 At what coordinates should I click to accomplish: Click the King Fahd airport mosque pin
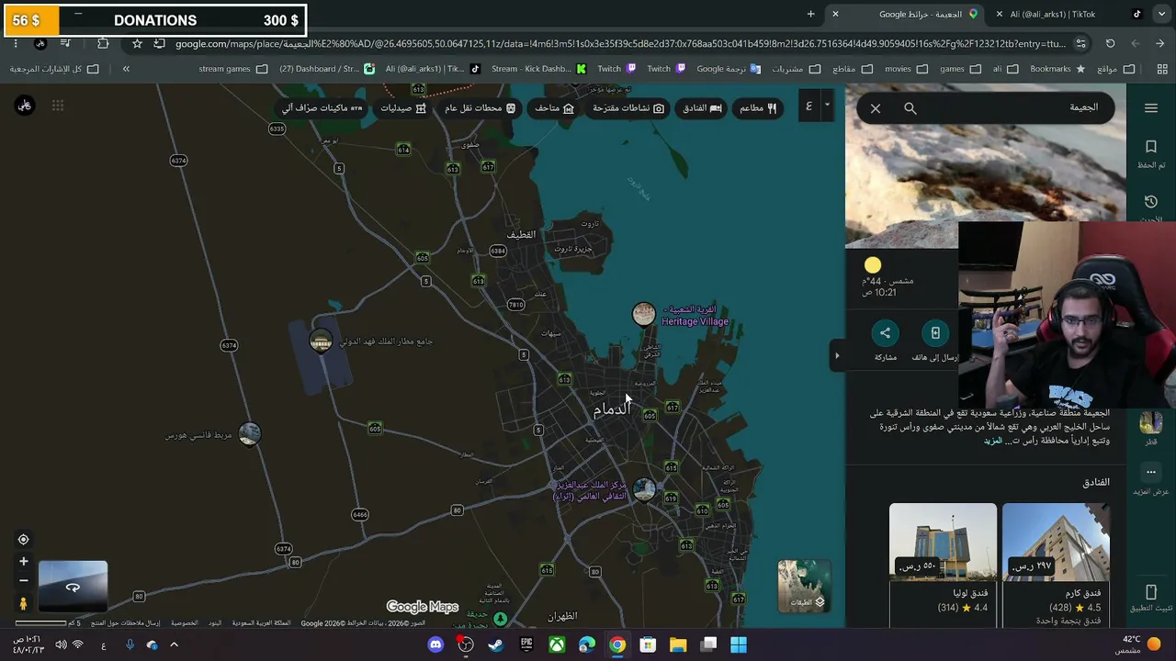(x=321, y=342)
